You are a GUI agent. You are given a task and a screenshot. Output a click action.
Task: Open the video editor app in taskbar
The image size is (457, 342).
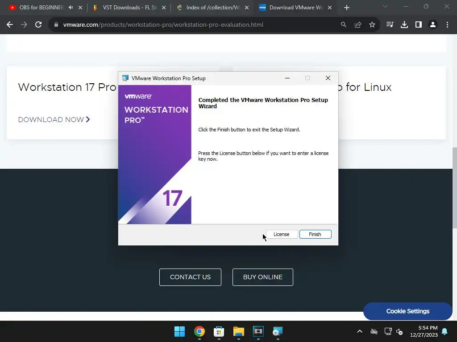click(x=258, y=331)
